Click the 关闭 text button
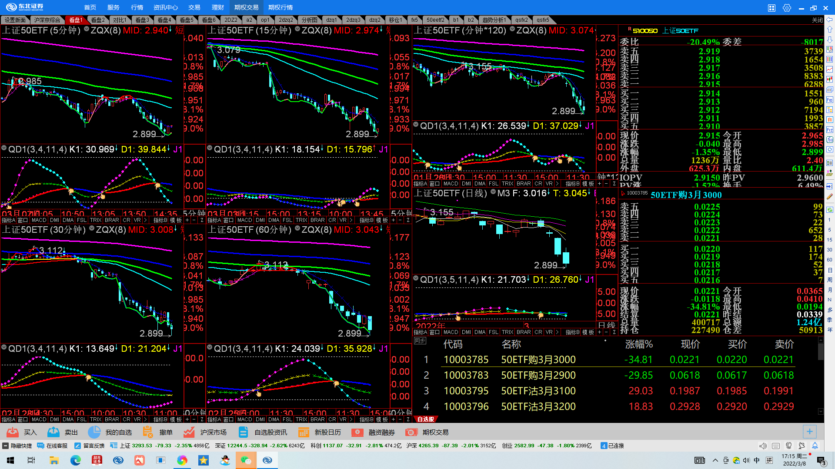The height and width of the screenshot is (469, 835). (x=817, y=20)
